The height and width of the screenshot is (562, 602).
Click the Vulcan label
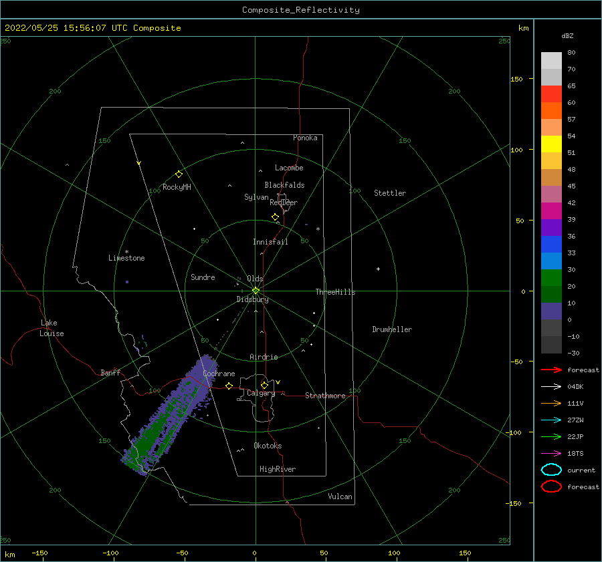coord(340,497)
